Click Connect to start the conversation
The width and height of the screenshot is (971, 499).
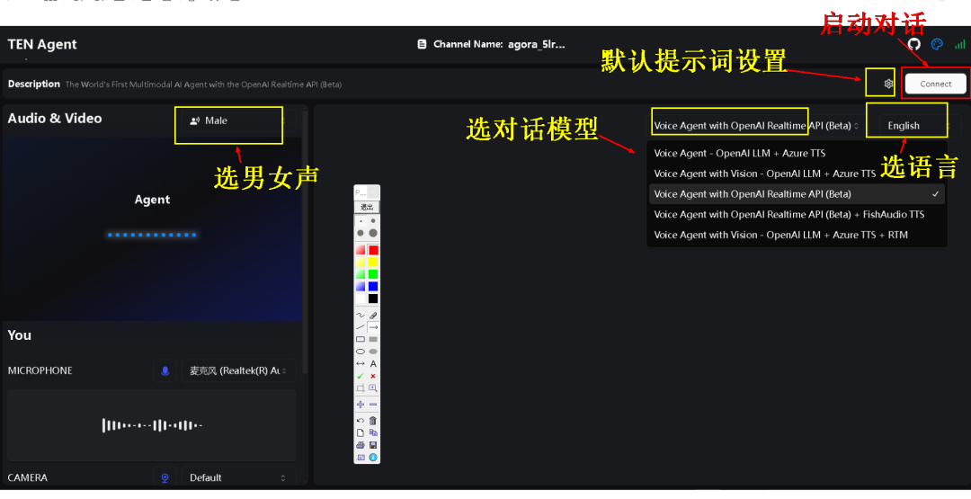pos(935,84)
